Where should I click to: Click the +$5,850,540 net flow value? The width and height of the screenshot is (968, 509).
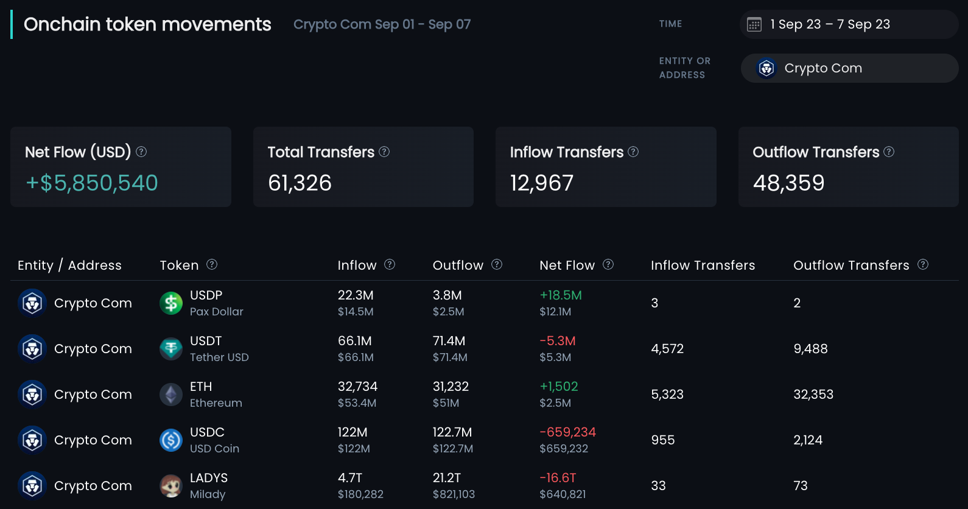(x=91, y=183)
